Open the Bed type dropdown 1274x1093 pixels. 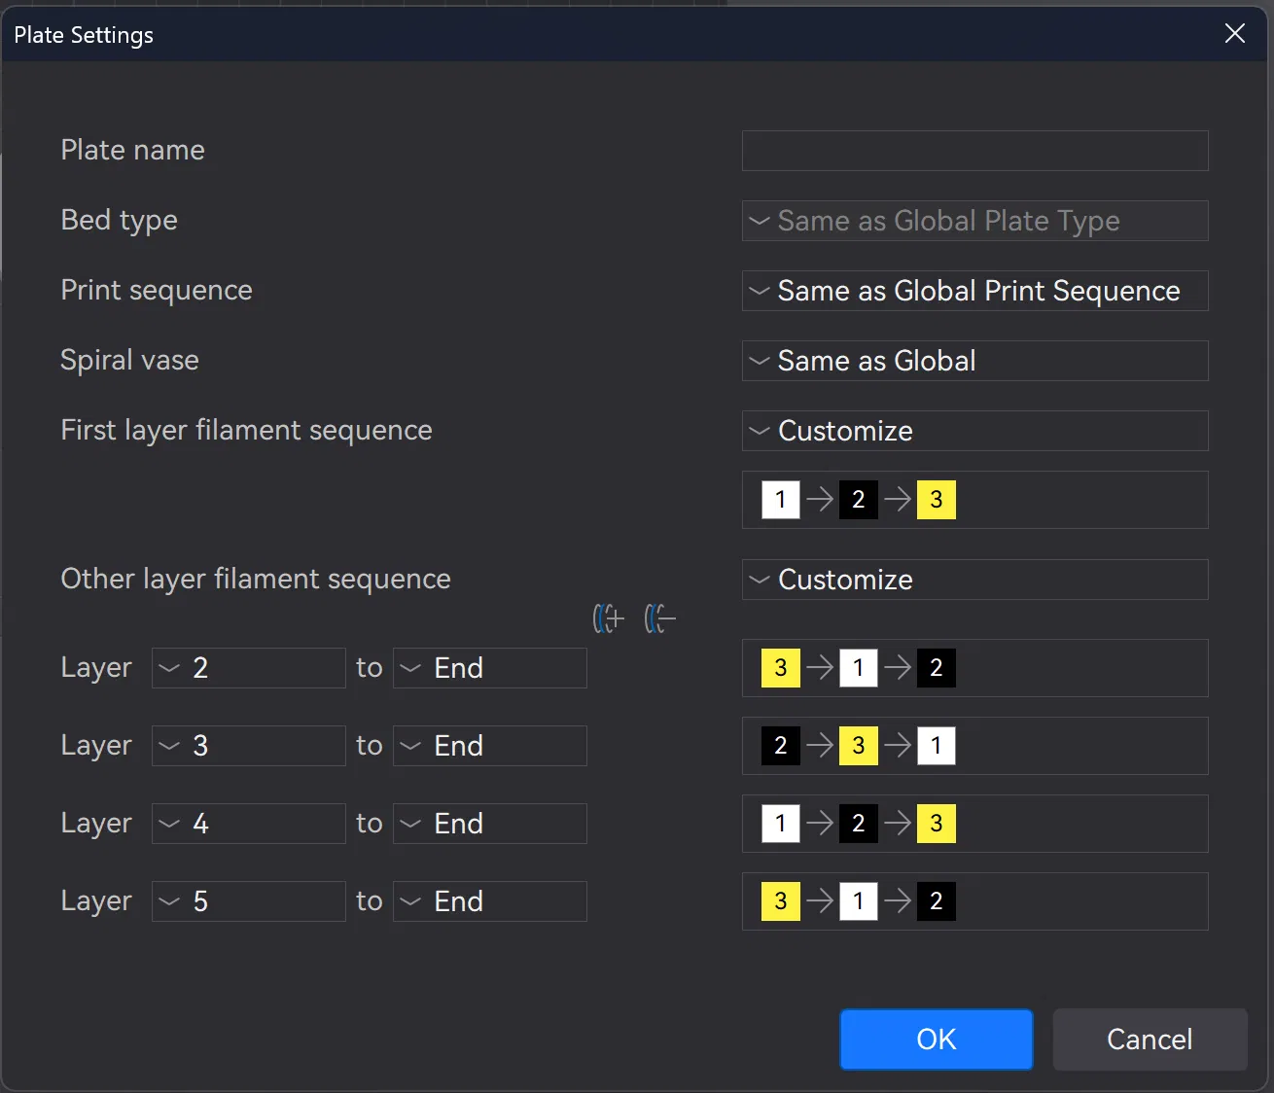[x=974, y=221]
